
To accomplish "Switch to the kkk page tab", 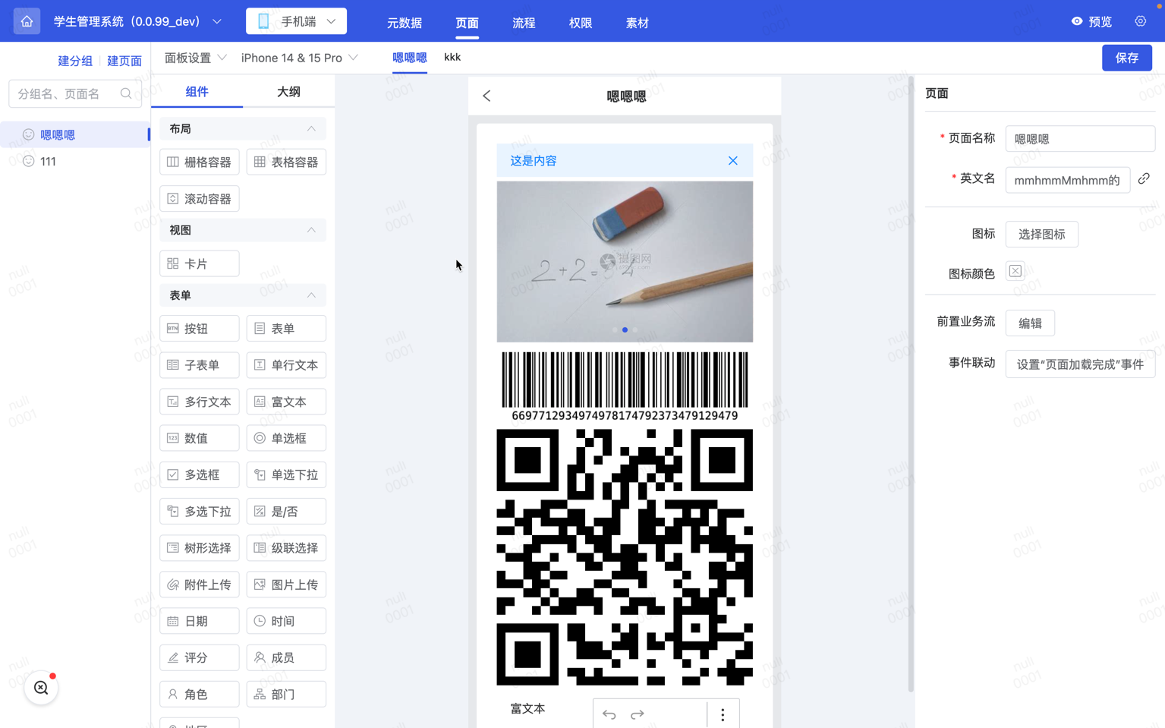I will (452, 57).
